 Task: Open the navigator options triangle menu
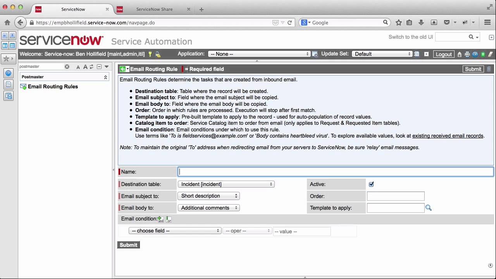(x=107, y=67)
